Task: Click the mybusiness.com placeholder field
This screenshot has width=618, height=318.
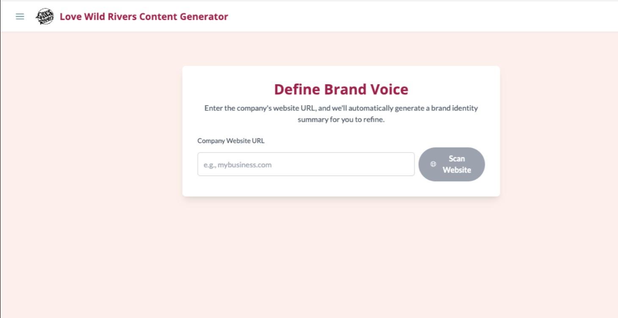Action: (306, 164)
